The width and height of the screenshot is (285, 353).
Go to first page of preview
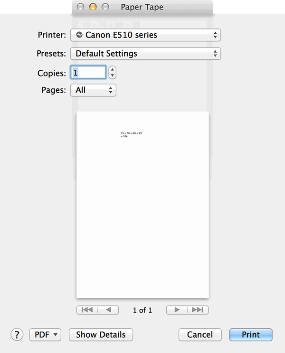click(x=87, y=310)
